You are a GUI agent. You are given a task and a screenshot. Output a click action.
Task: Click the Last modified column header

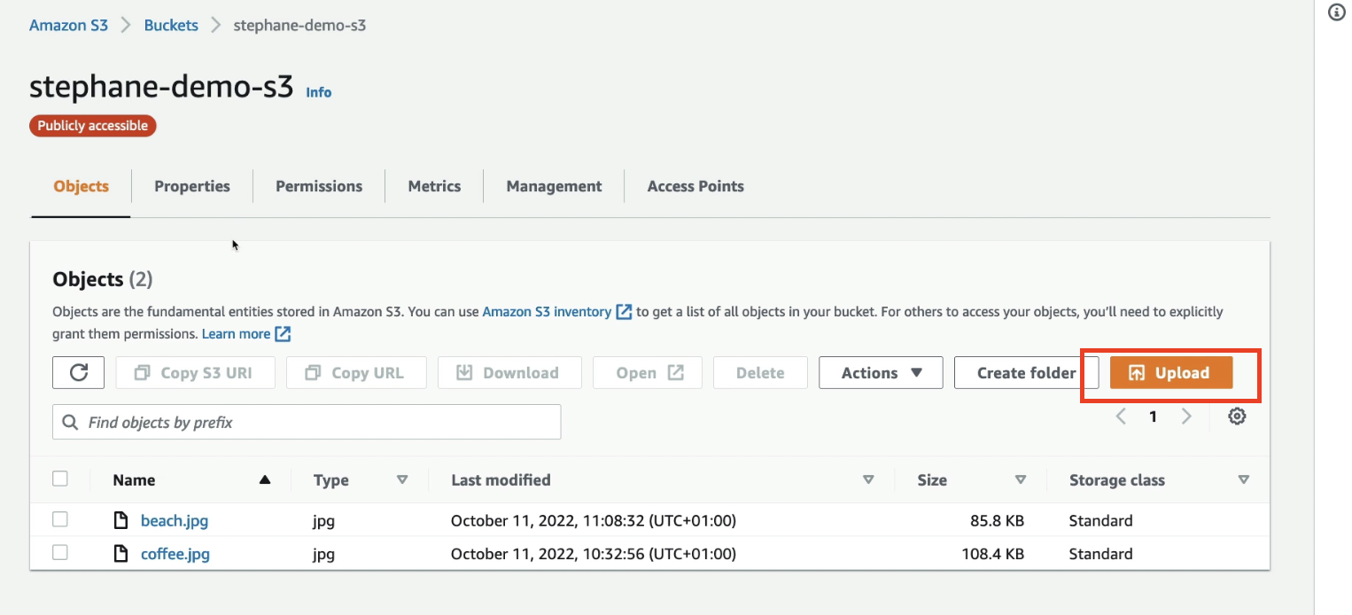pyautogui.click(x=501, y=480)
